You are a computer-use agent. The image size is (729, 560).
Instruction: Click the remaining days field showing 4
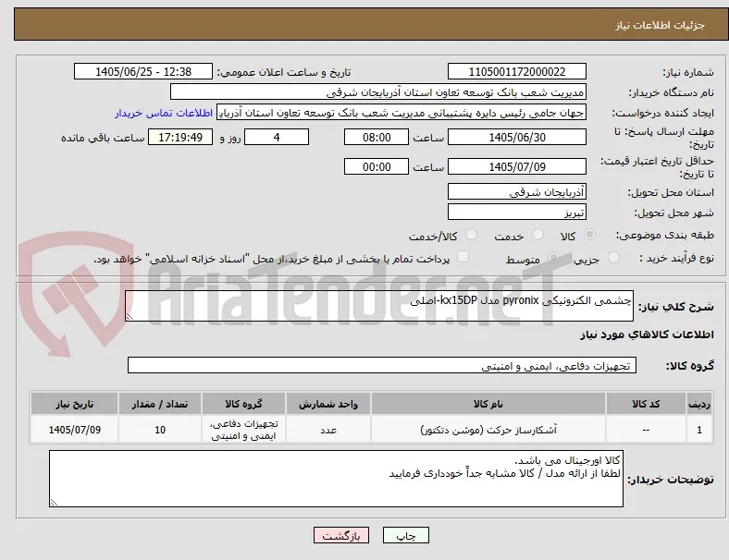click(277, 137)
